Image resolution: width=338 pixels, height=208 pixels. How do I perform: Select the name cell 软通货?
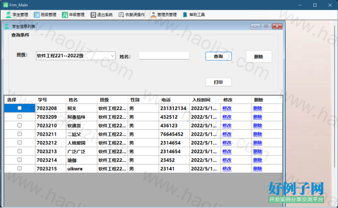(x=82, y=125)
